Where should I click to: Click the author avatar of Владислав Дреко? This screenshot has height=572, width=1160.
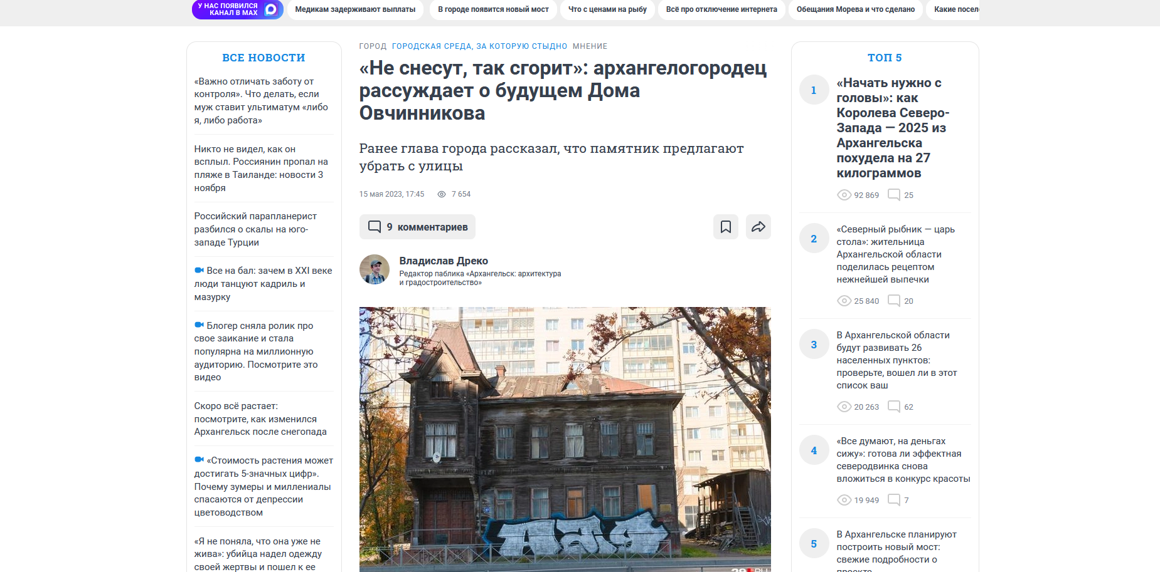(375, 269)
